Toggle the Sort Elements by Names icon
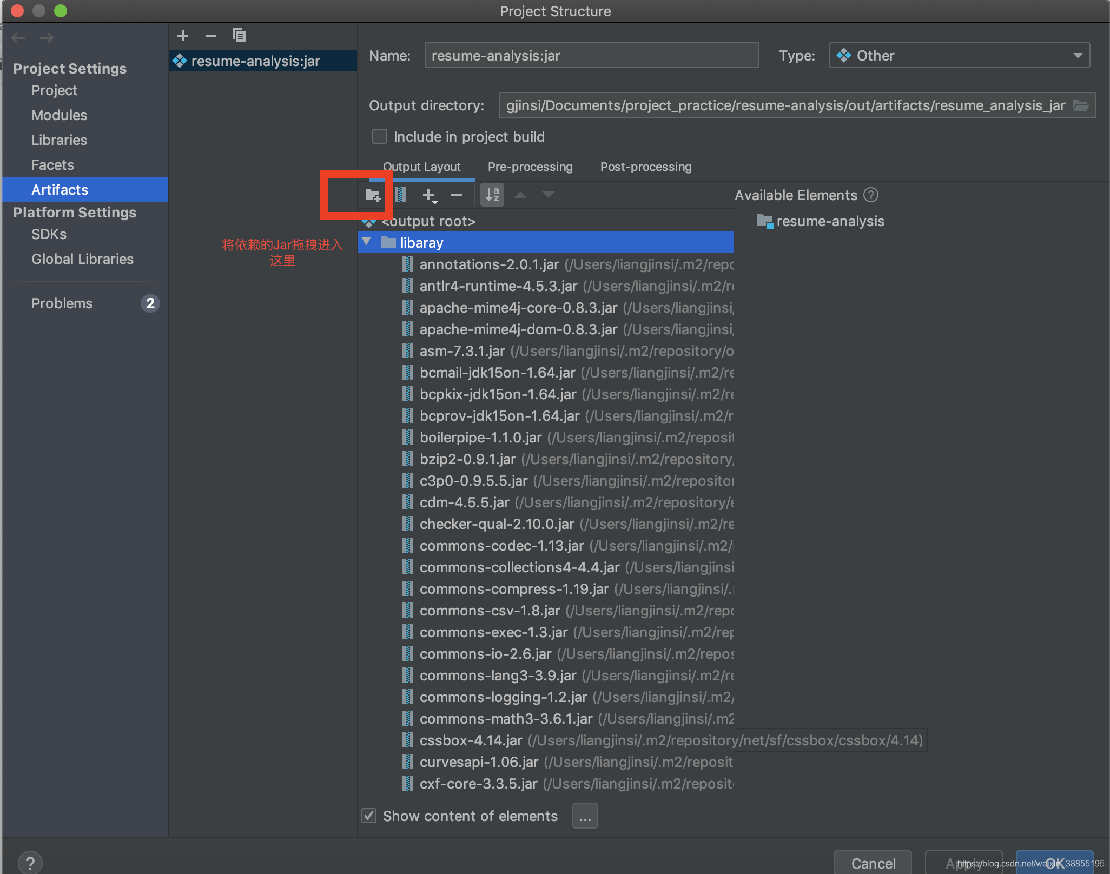 [x=492, y=195]
